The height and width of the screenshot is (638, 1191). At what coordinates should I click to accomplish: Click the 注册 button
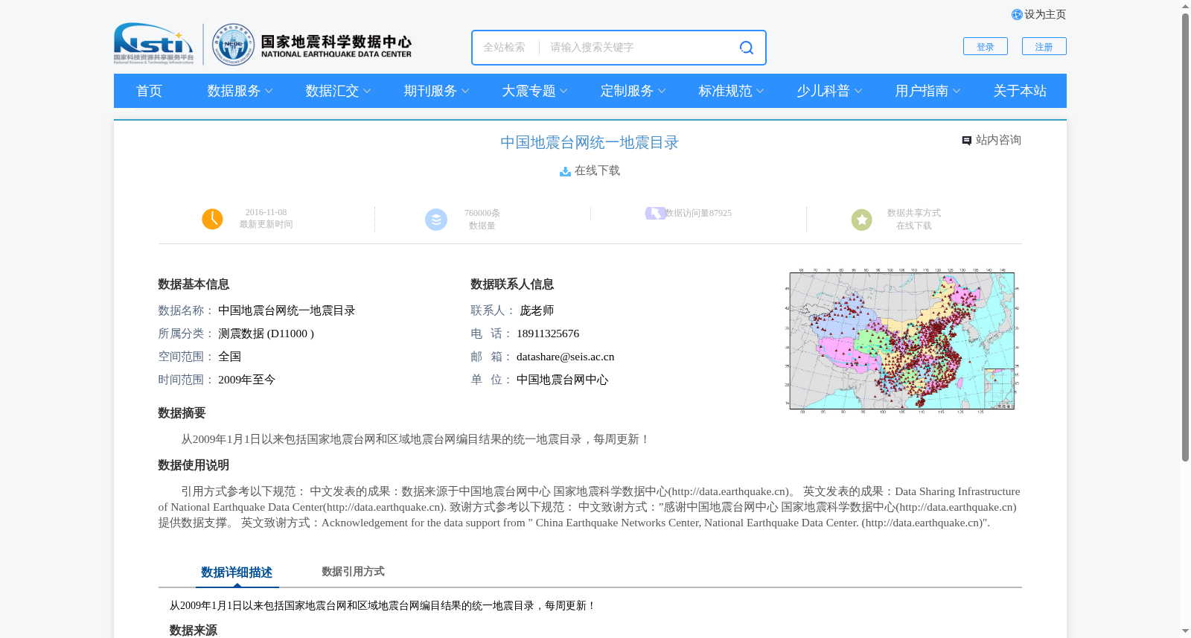click(x=1044, y=46)
